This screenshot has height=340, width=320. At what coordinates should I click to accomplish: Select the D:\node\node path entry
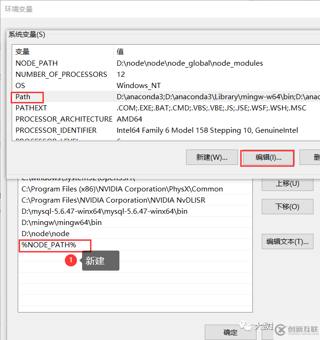135,234
